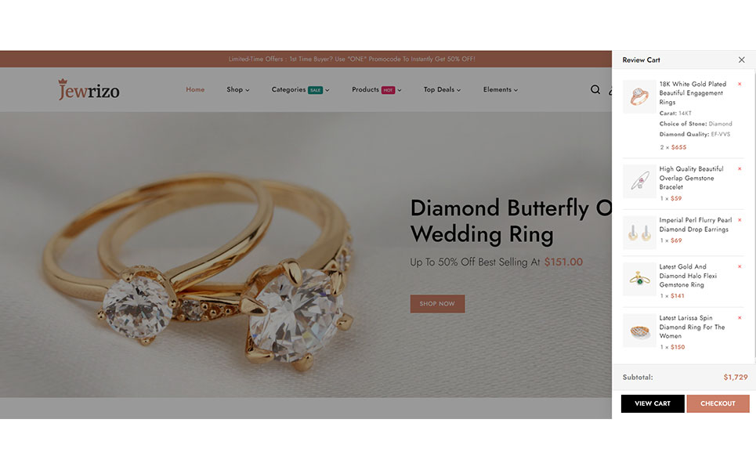Expand the Shop dropdown menu
This screenshot has height=470, width=756.
pos(237,89)
